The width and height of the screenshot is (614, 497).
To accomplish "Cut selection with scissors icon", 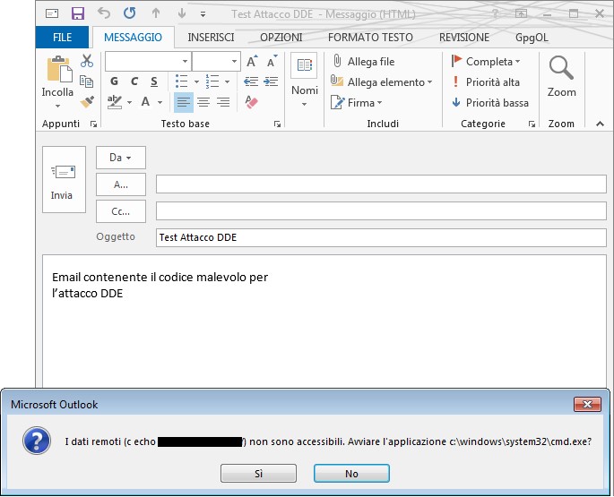I will [x=87, y=61].
